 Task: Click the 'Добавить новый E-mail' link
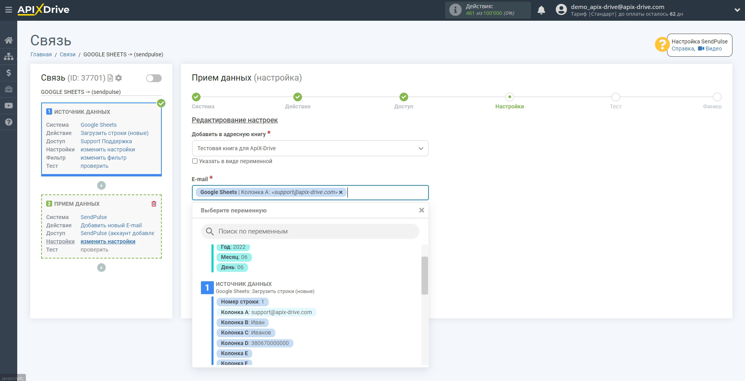click(111, 225)
